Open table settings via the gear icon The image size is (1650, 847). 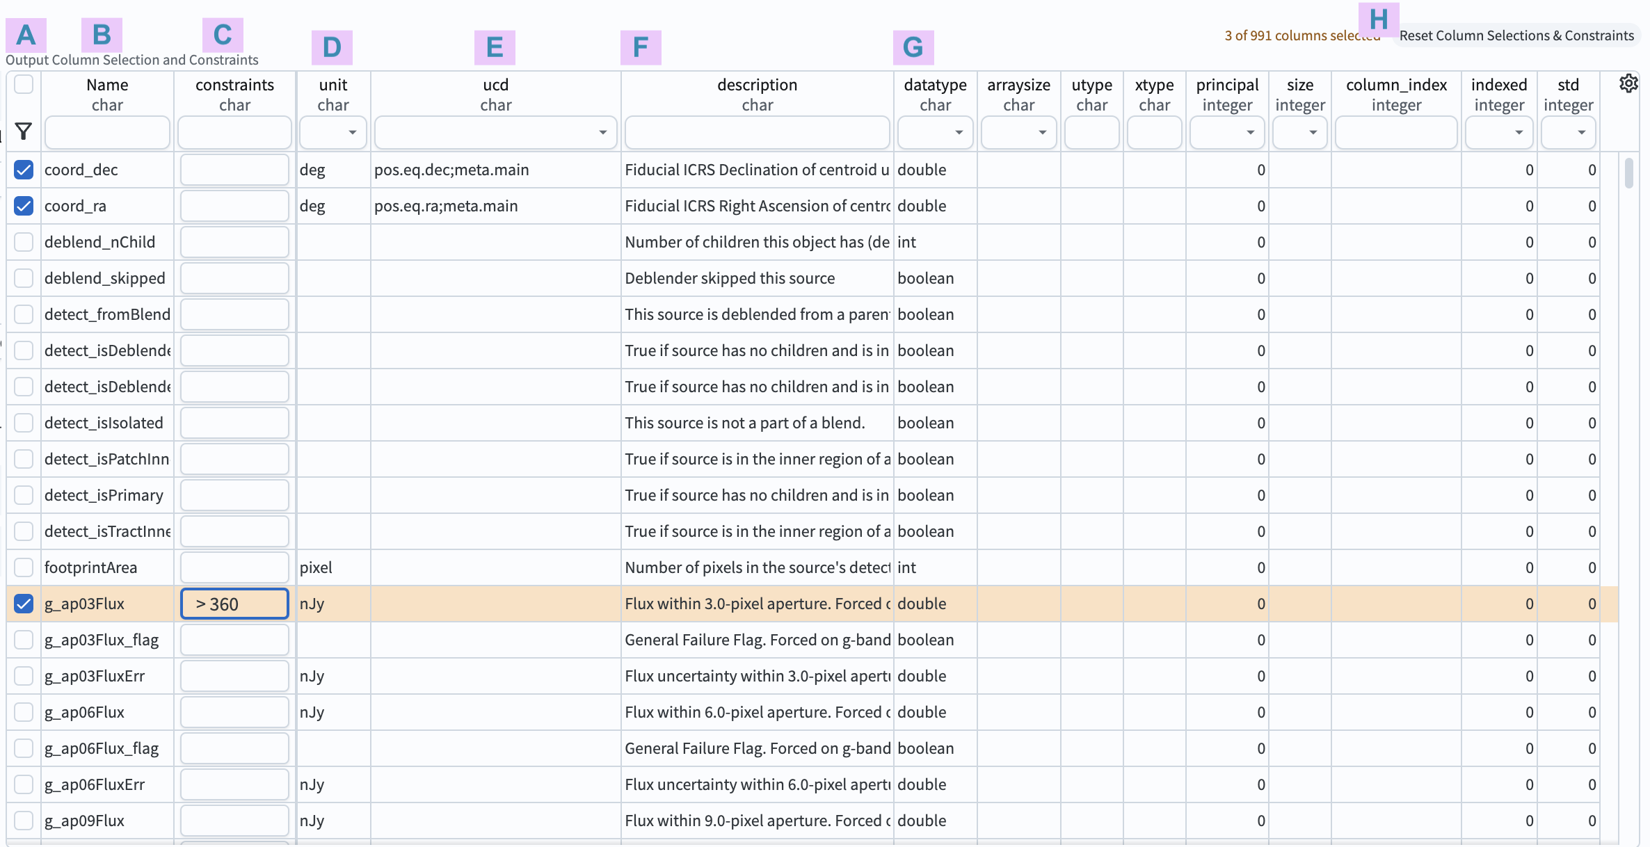click(1628, 83)
